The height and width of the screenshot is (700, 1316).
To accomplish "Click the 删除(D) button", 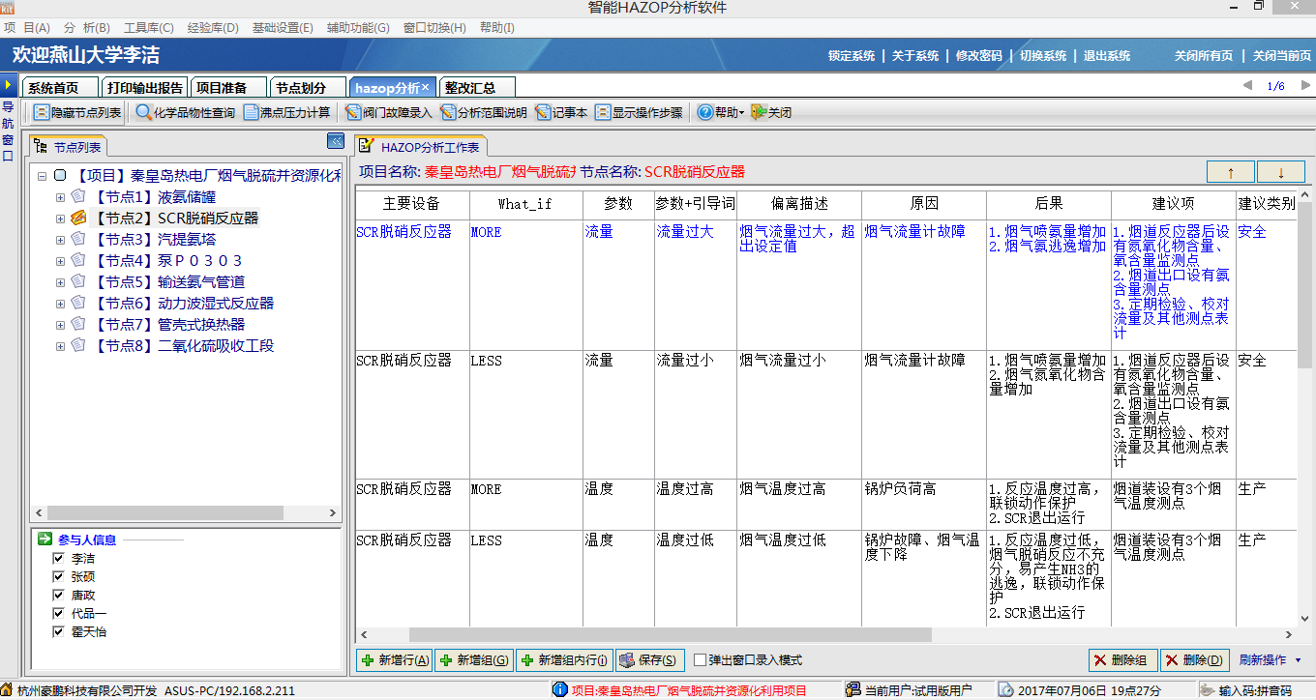I will [x=1194, y=660].
